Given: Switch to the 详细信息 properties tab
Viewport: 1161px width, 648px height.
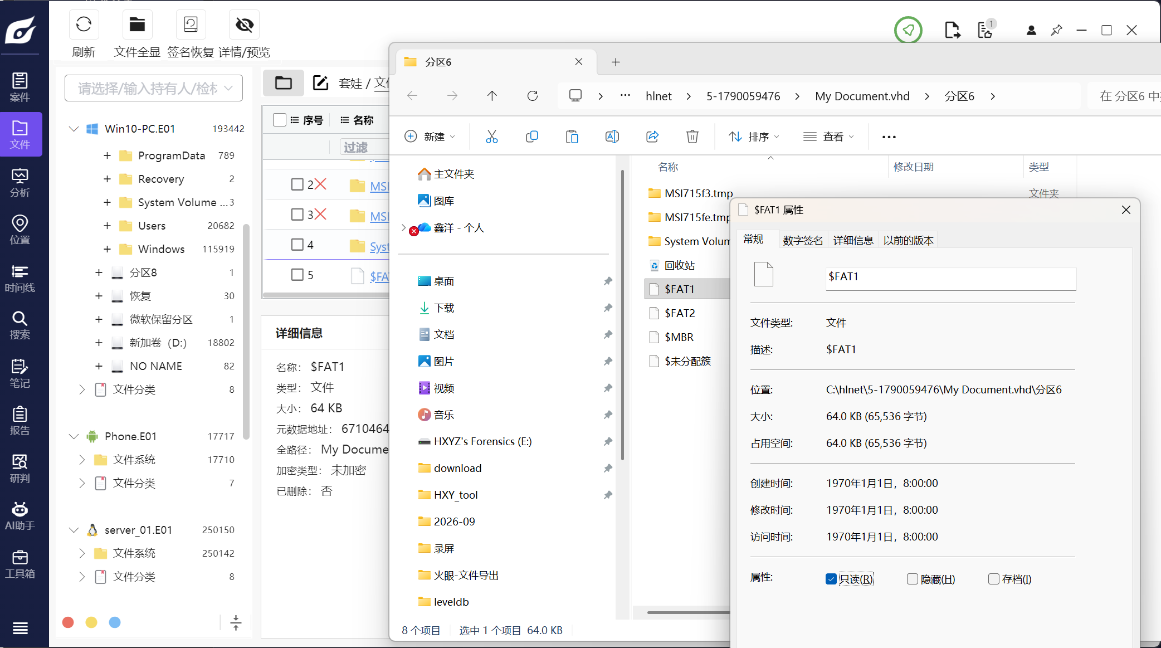Looking at the screenshot, I should click(x=853, y=240).
